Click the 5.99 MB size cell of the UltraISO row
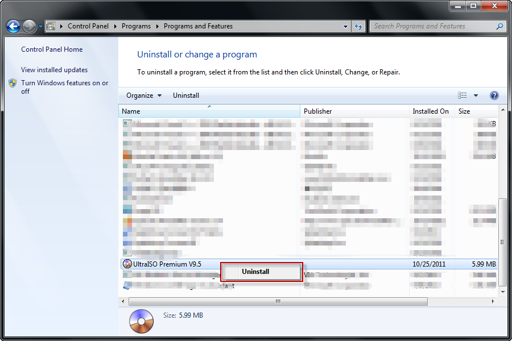 (484, 264)
